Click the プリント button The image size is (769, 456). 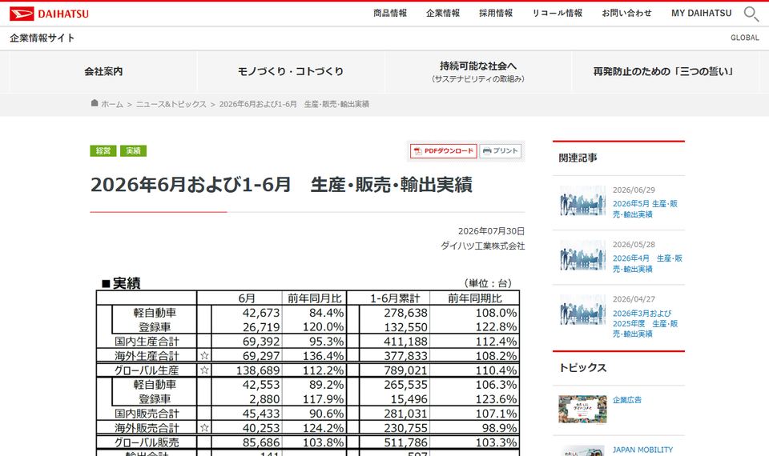[500, 151]
